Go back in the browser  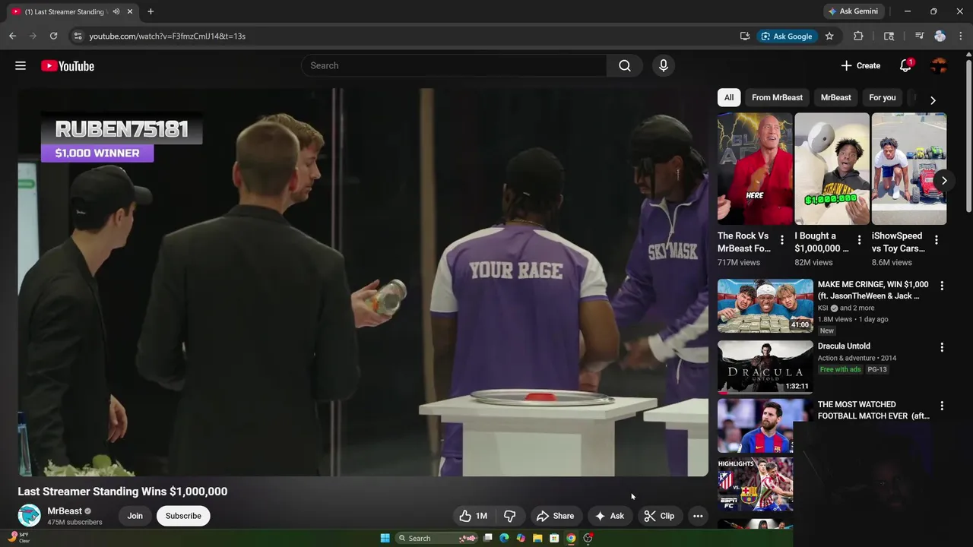click(12, 36)
